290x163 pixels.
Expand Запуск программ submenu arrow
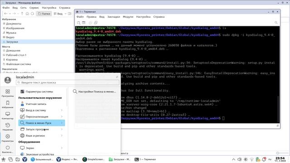coord(62,129)
